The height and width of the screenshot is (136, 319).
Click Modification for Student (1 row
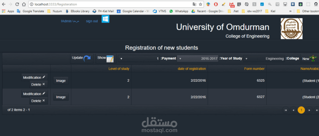tap(34, 77)
